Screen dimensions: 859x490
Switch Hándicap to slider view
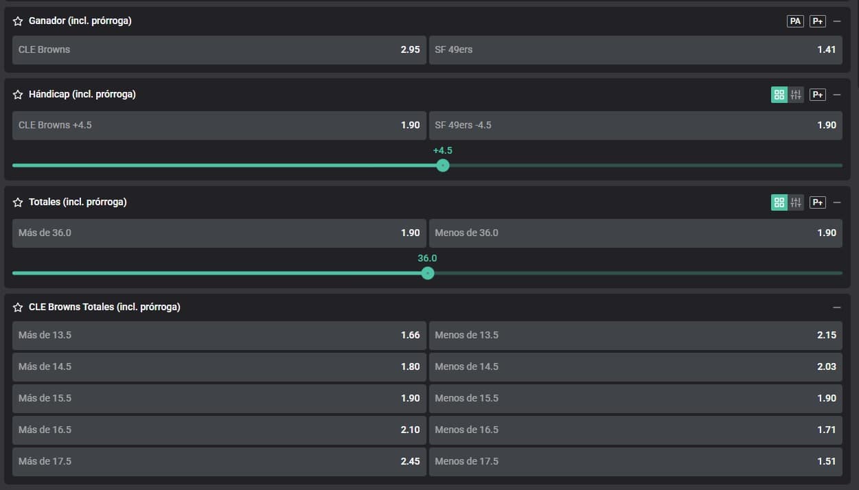[796, 95]
